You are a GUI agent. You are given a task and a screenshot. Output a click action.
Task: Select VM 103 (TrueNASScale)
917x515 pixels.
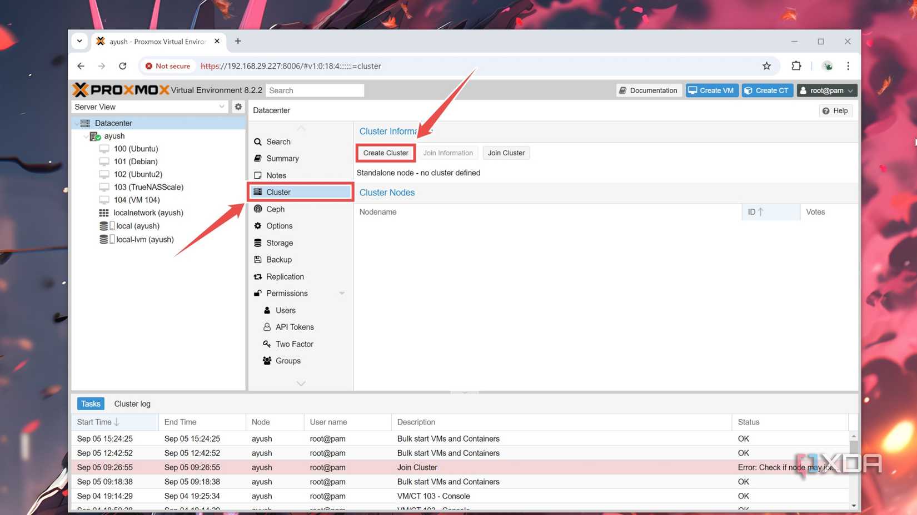[148, 187]
